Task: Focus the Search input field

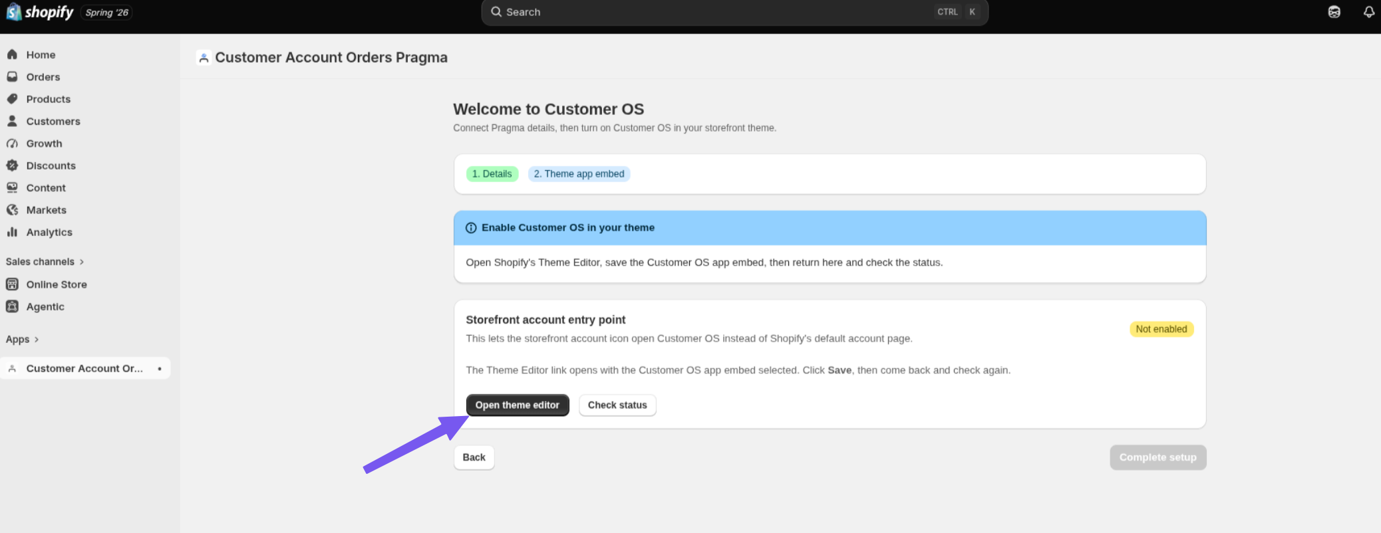Action: (734, 12)
